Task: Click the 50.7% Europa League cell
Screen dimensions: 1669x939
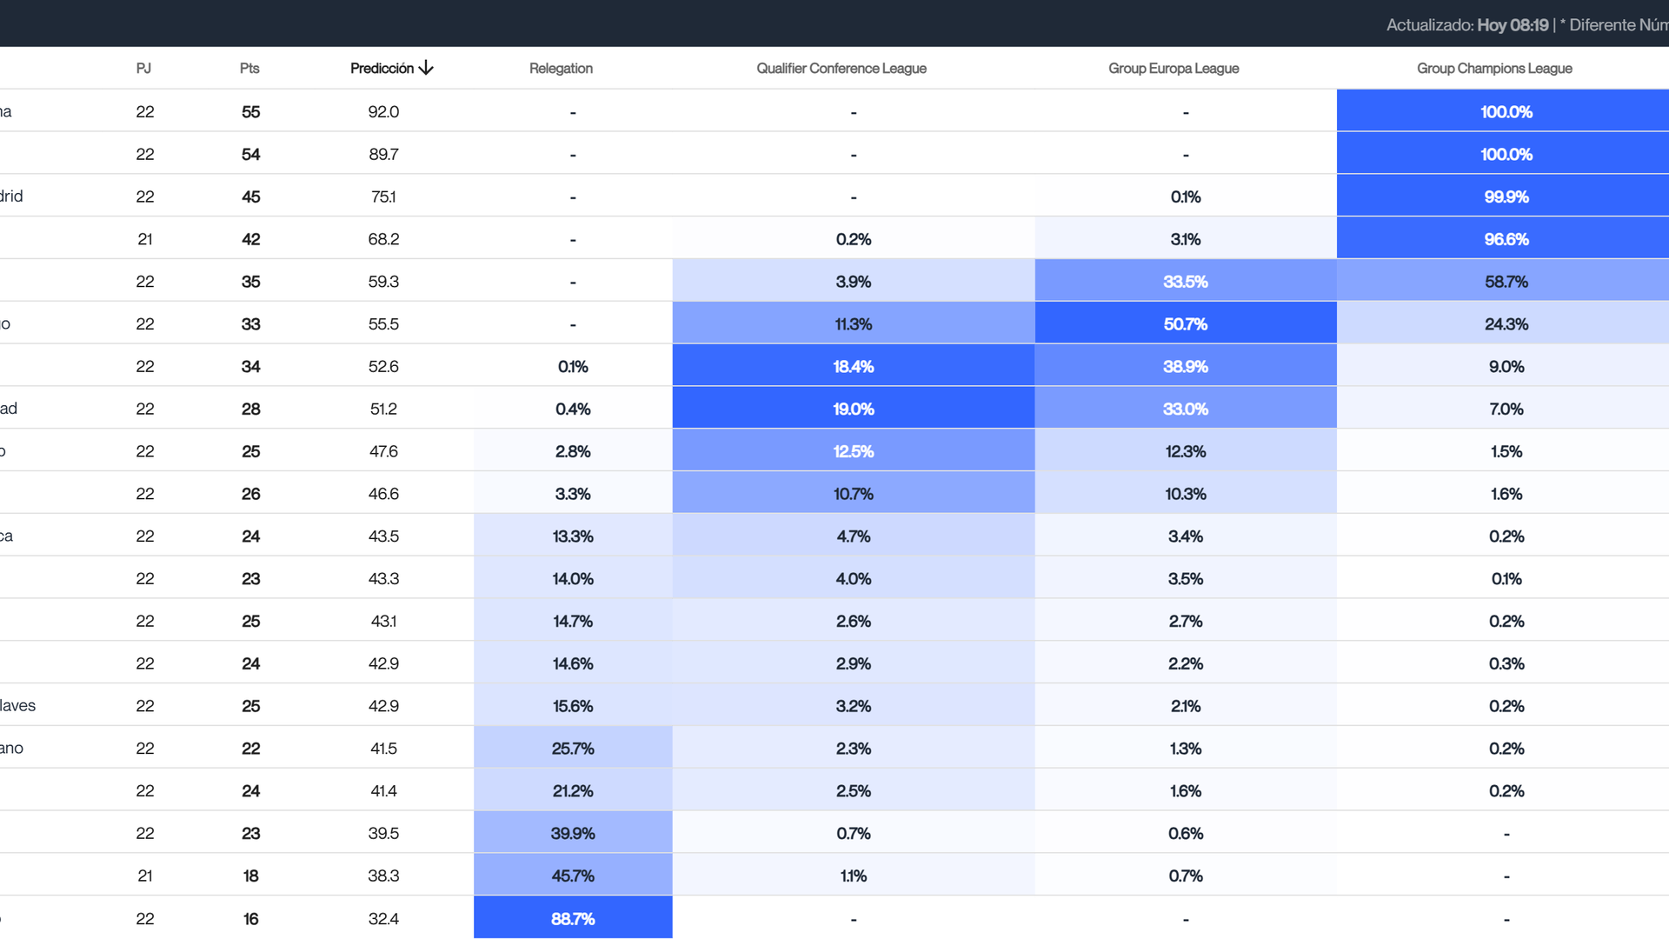Action: 1186,323
